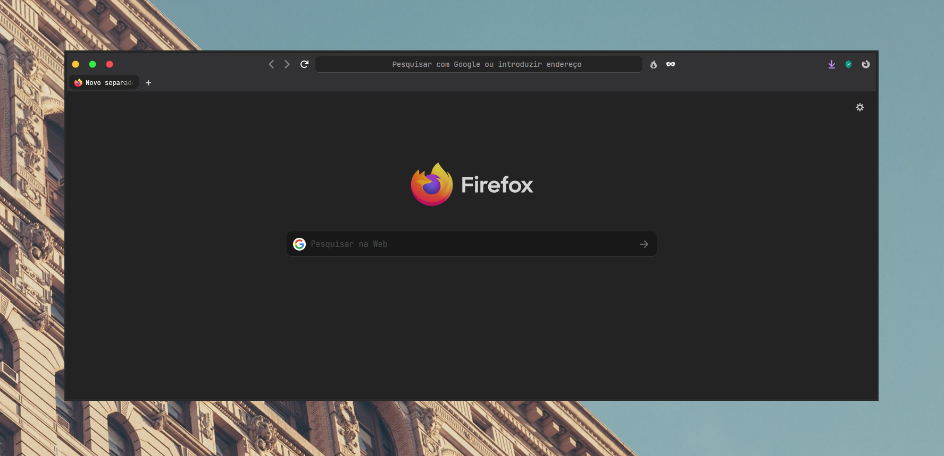Go forward with the right chevron button
Screen dimensions: 944x456
point(287,64)
